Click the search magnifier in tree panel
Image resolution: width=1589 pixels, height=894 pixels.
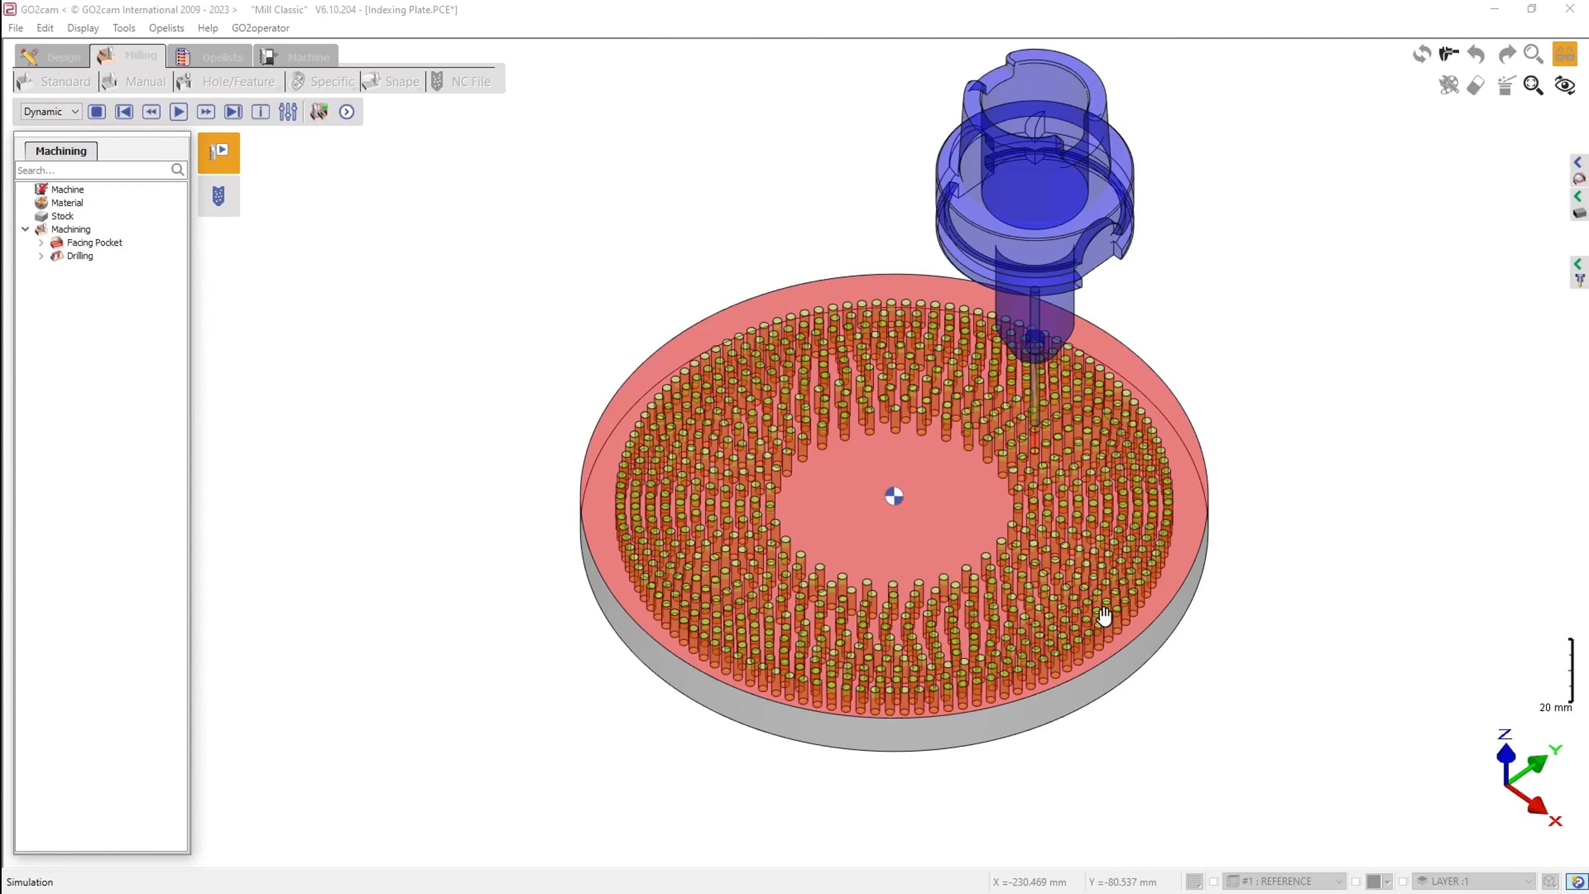pos(177,170)
